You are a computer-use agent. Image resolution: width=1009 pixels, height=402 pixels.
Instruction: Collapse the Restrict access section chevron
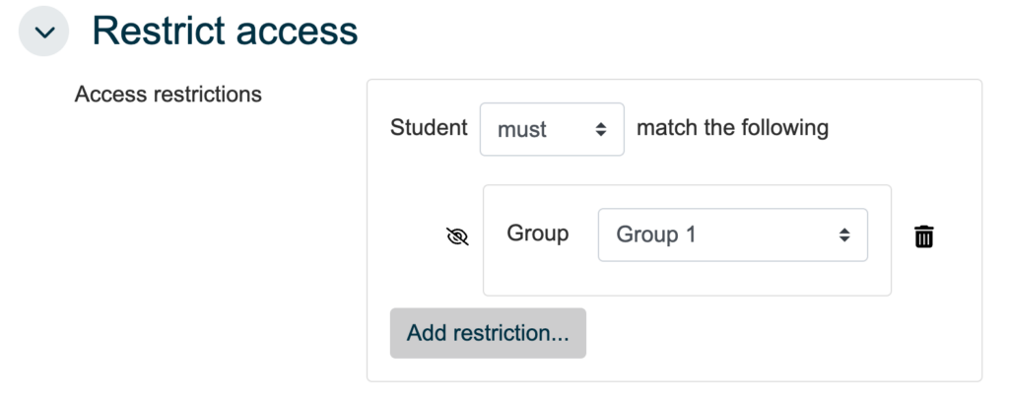click(x=44, y=32)
